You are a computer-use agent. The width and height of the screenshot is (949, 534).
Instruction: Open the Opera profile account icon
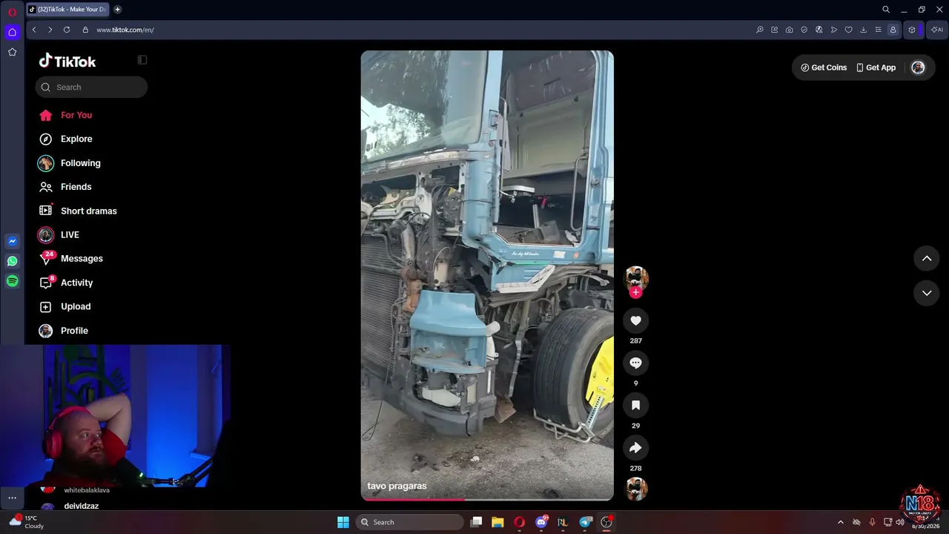click(x=893, y=30)
